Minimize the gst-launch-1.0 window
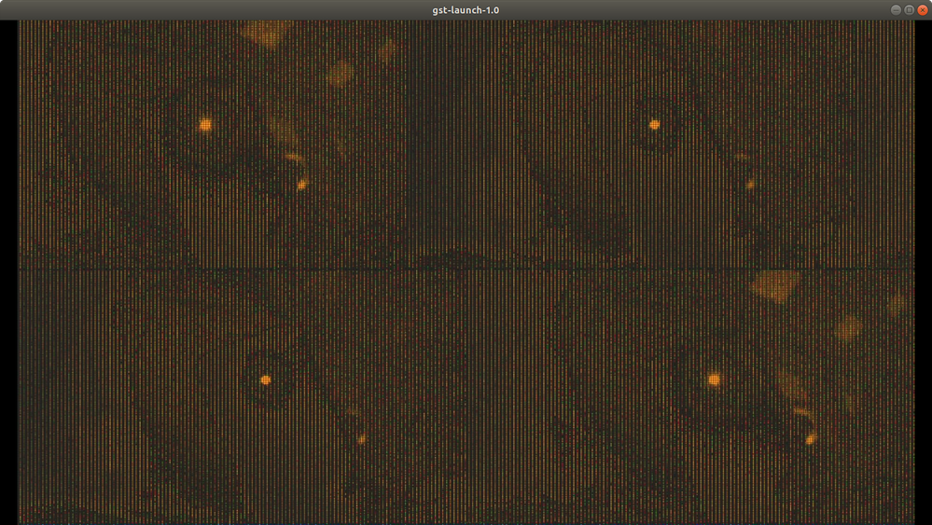The height and width of the screenshot is (525, 932). tap(897, 10)
